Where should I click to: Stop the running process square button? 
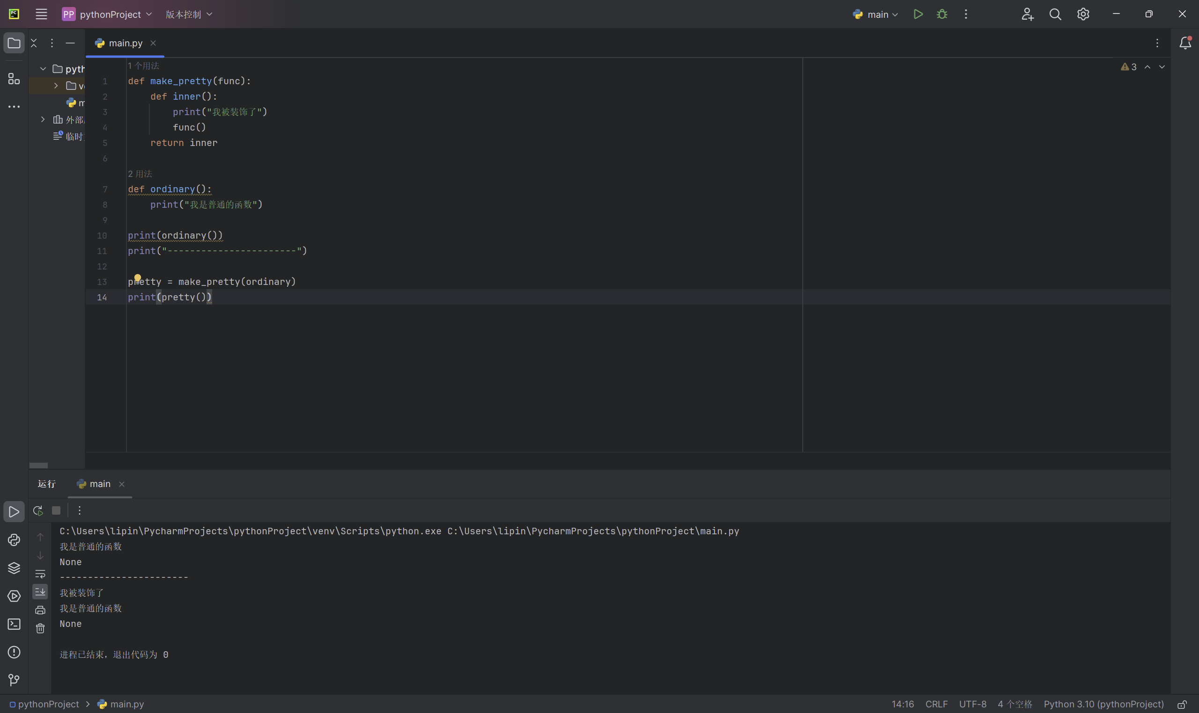[56, 510]
